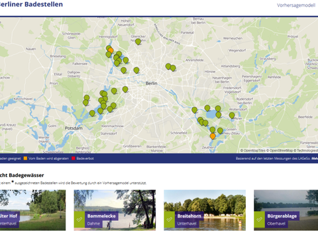Click the 'Oberhavel' label on the Bürgerablage card
Viewport: 318px width, 238px height.
click(276, 223)
